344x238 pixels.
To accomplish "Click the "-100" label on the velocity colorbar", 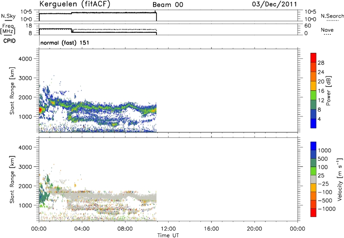I will point(325,192).
